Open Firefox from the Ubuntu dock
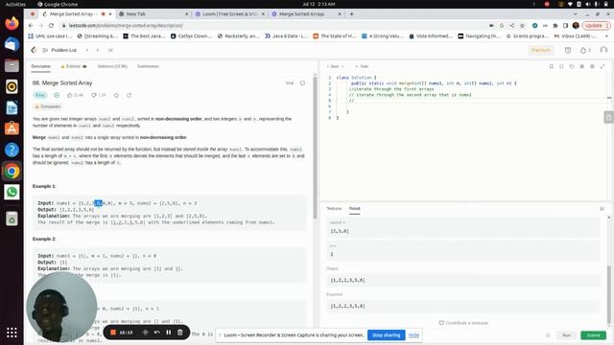 pyautogui.click(x=12, y=23)
